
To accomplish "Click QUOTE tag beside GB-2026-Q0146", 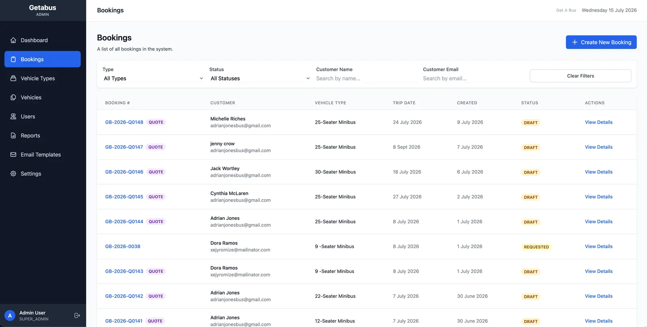I will [156, 172].
